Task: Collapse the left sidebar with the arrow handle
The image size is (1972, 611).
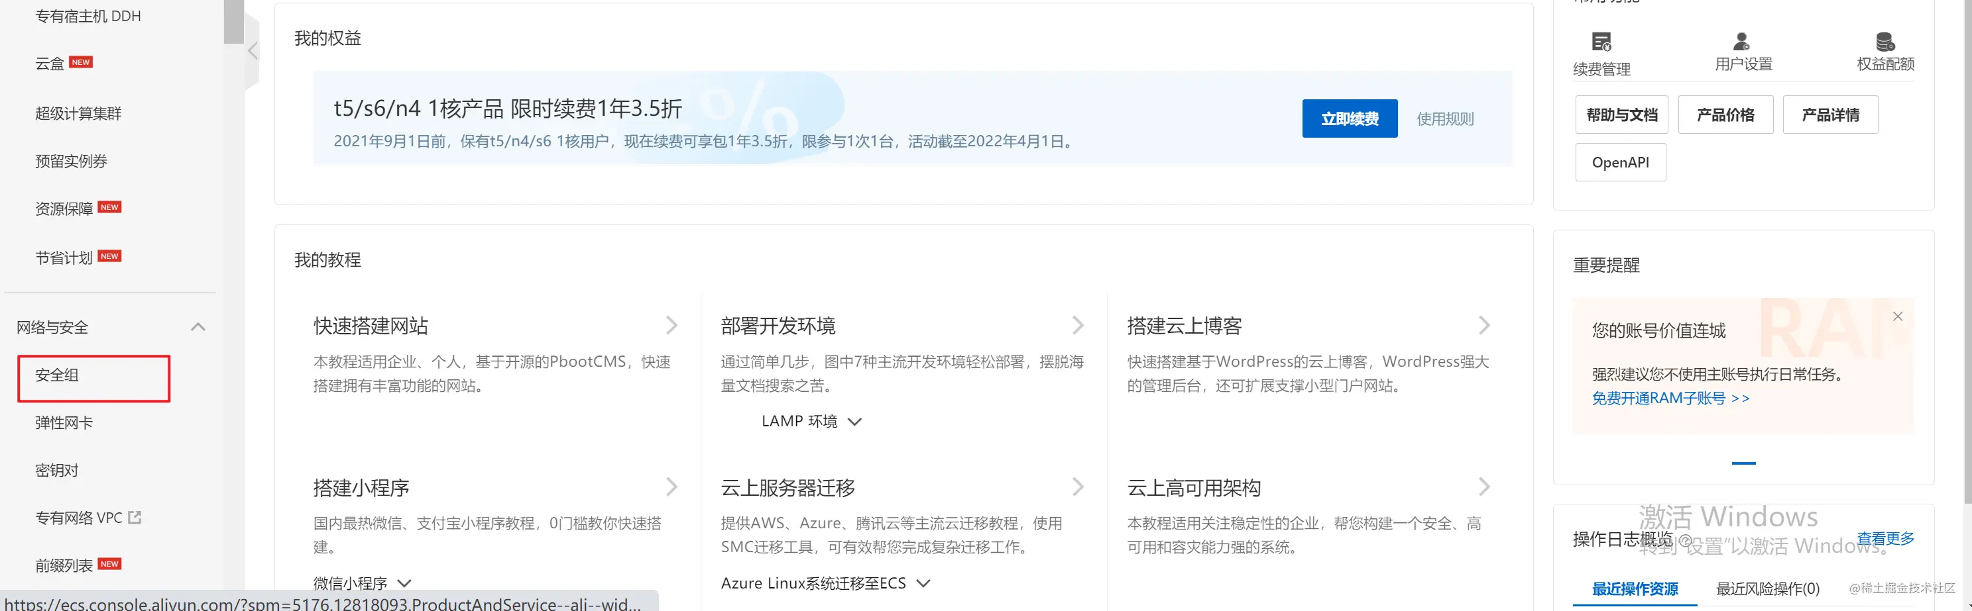Action: tap(253, 51)
